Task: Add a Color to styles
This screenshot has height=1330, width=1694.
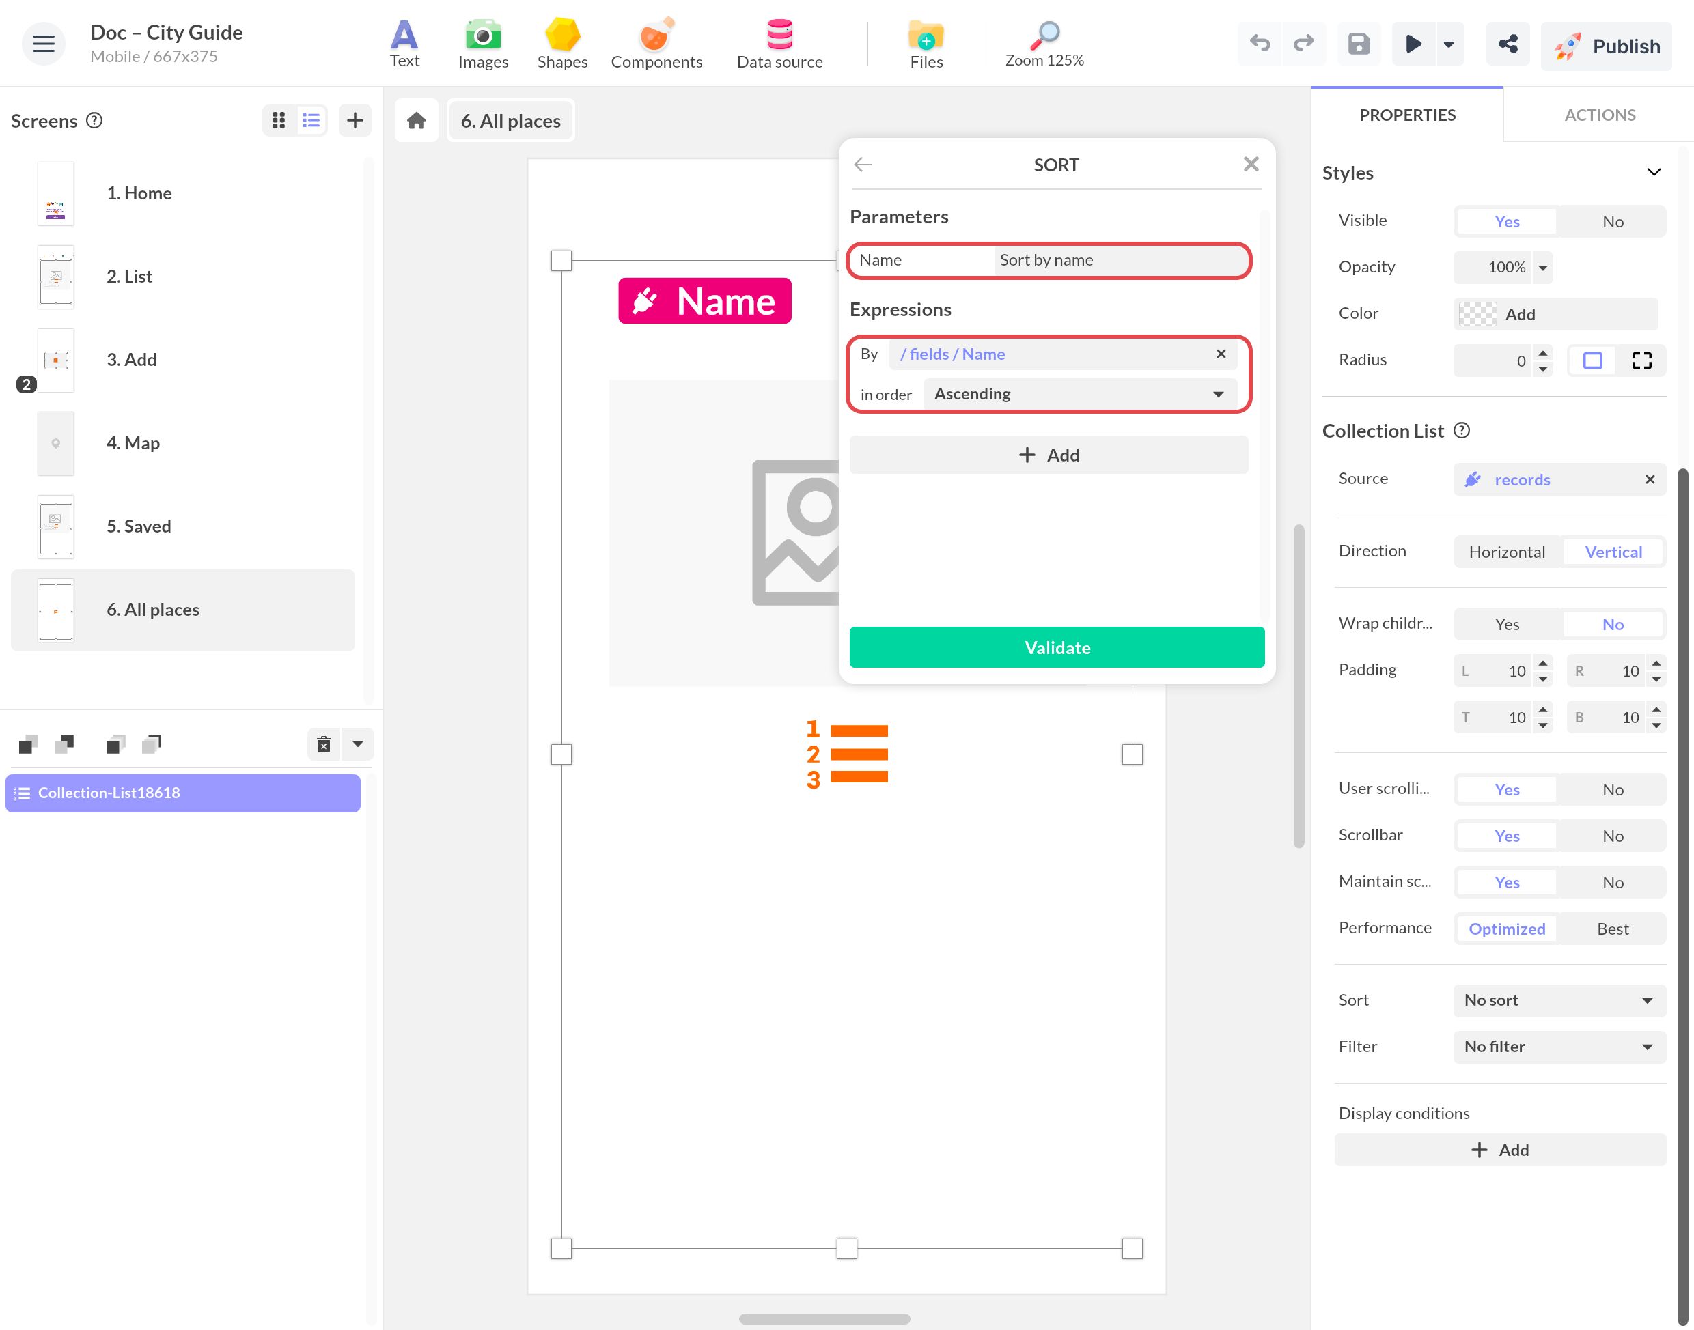Action: click(1555, 315)
